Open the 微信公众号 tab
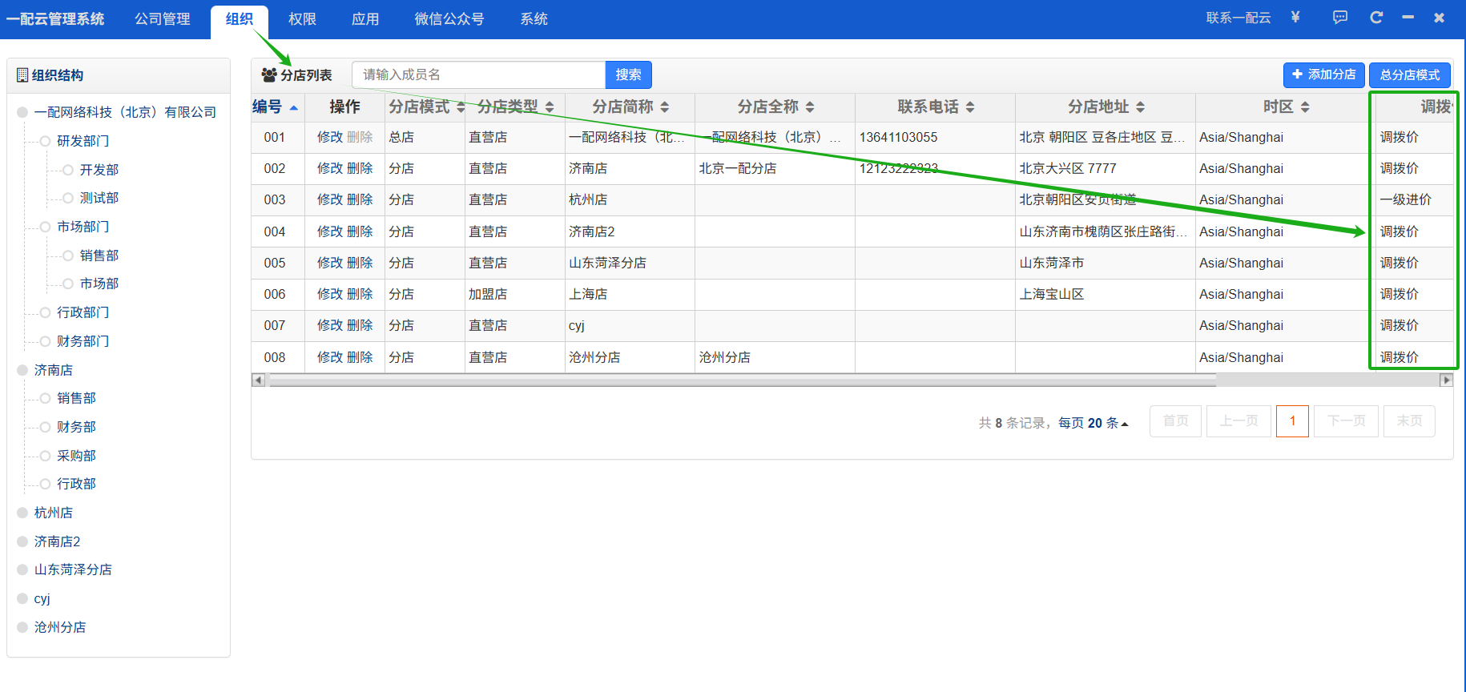 [x=449, y=18]
